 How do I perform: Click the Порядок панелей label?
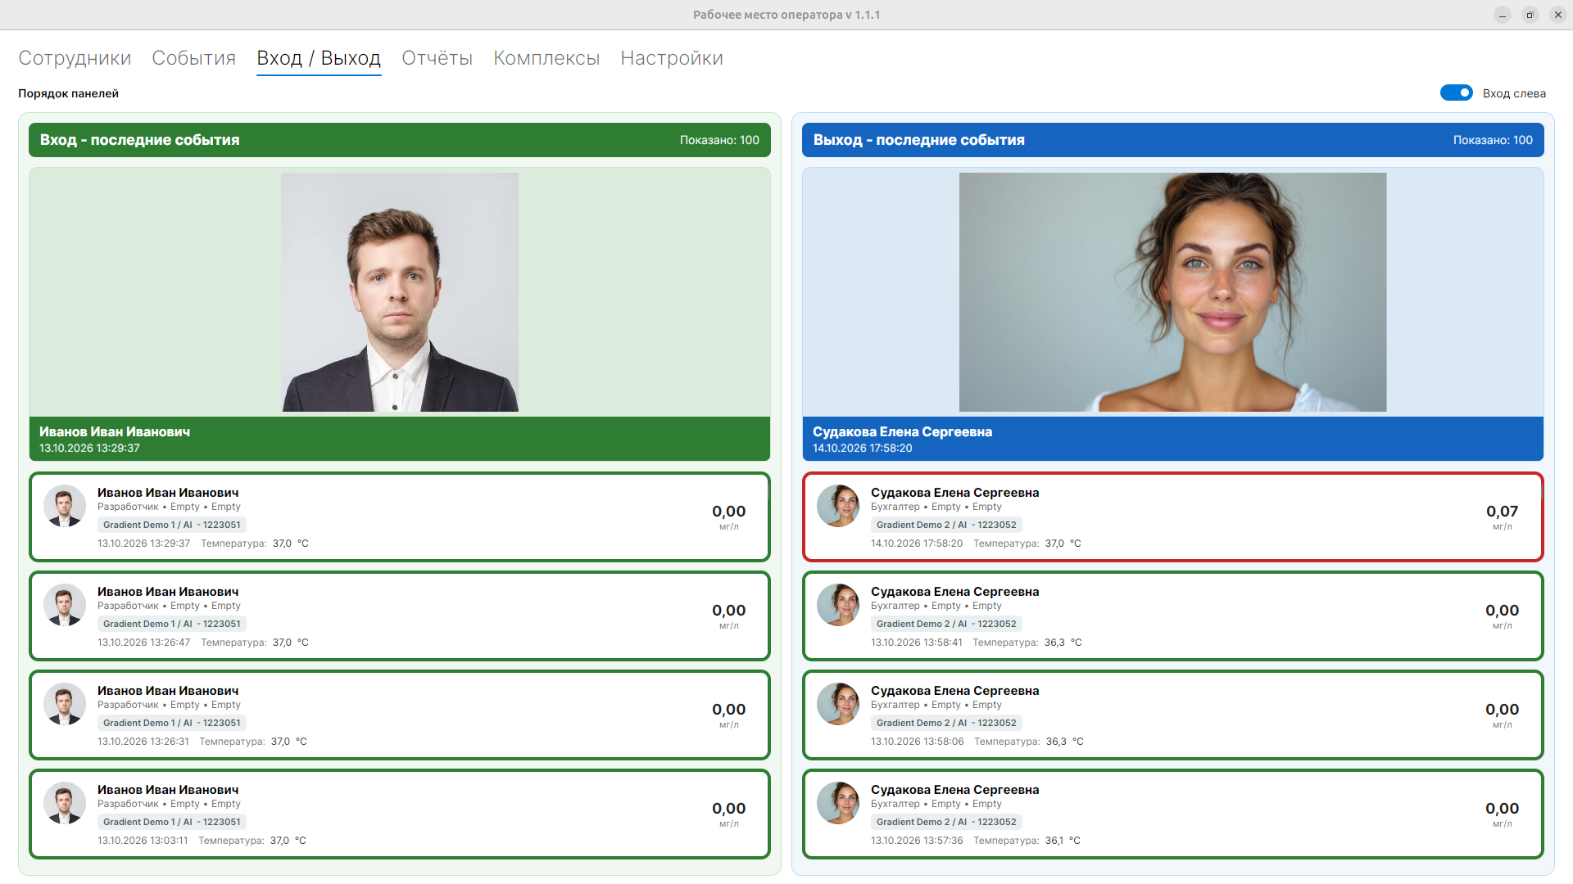[x=69, y=93]
